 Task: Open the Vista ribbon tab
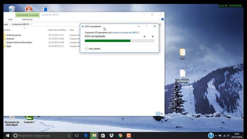click(10, 19)
